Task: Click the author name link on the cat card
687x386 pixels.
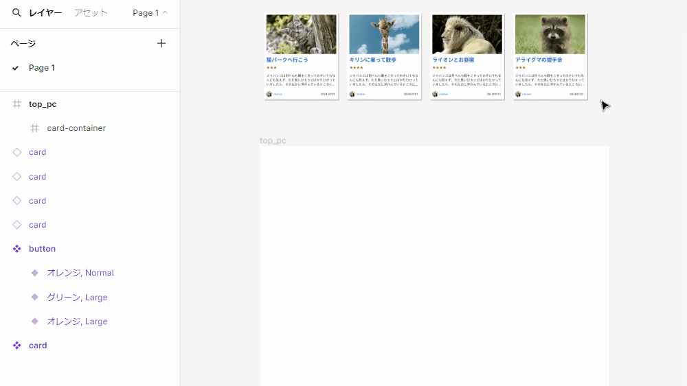Action: 278,94
